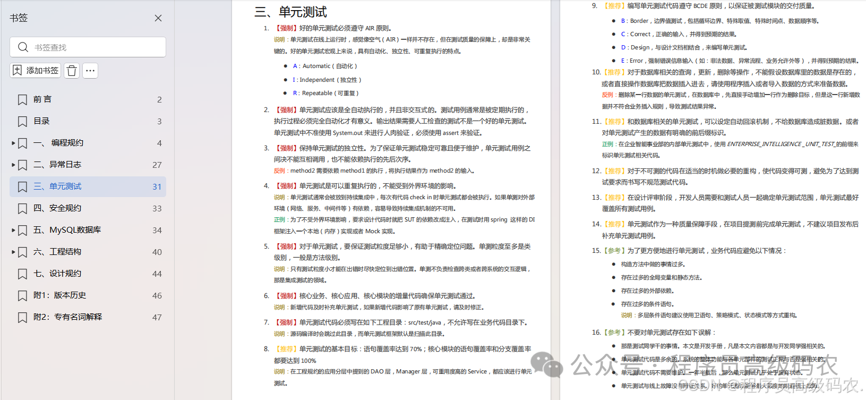The height and width of the screenshot is (400, 866).
Task: Click the 添加书签 button
Action: point(36,71)
